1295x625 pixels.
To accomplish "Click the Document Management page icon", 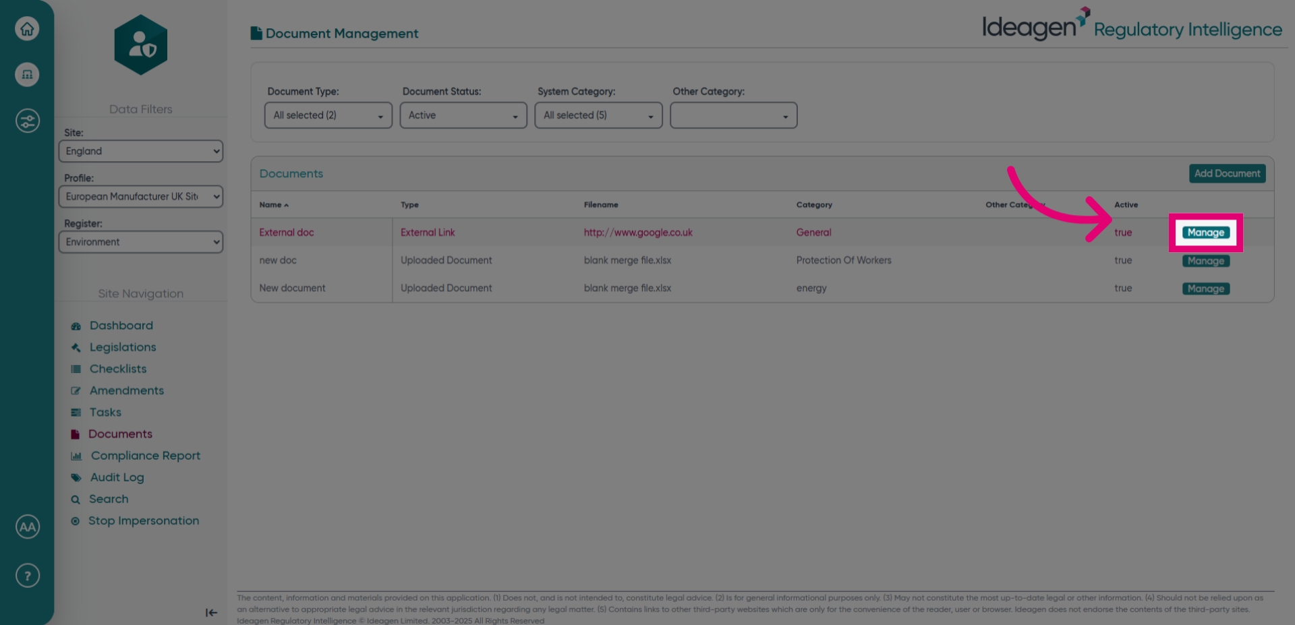I will [256, 33].
